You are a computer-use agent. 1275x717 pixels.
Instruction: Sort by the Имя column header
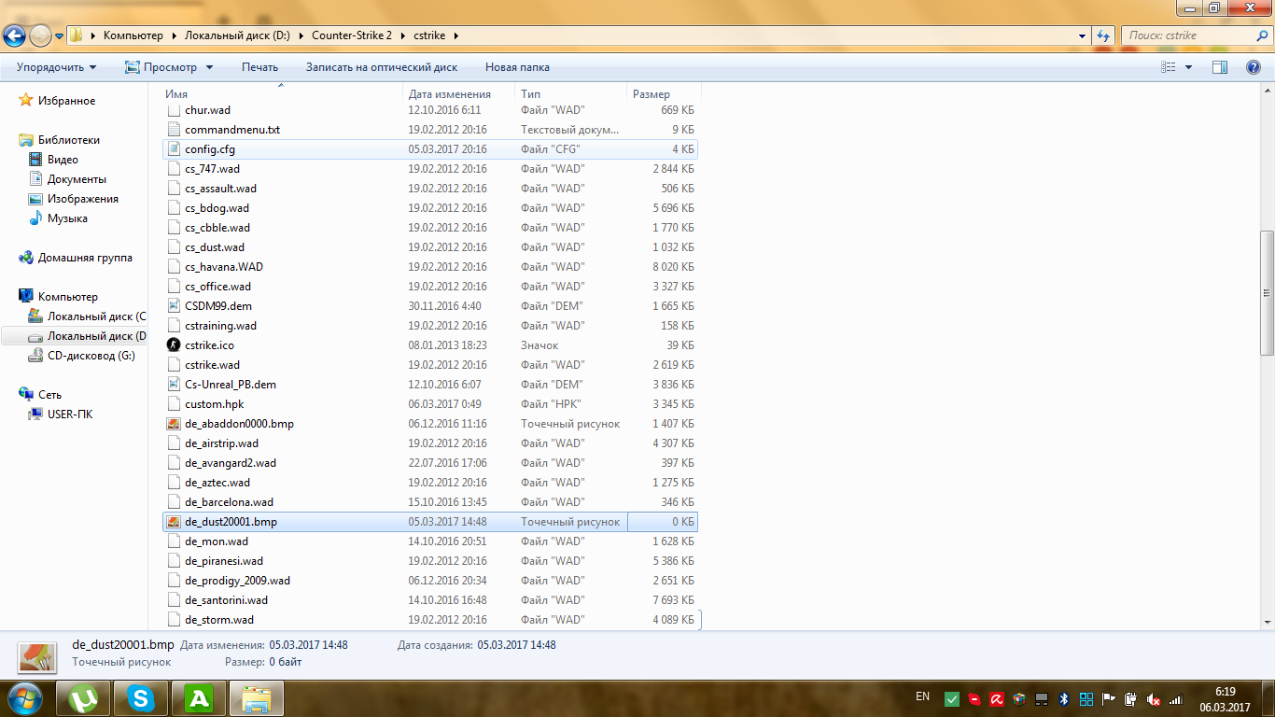(282, 94)
